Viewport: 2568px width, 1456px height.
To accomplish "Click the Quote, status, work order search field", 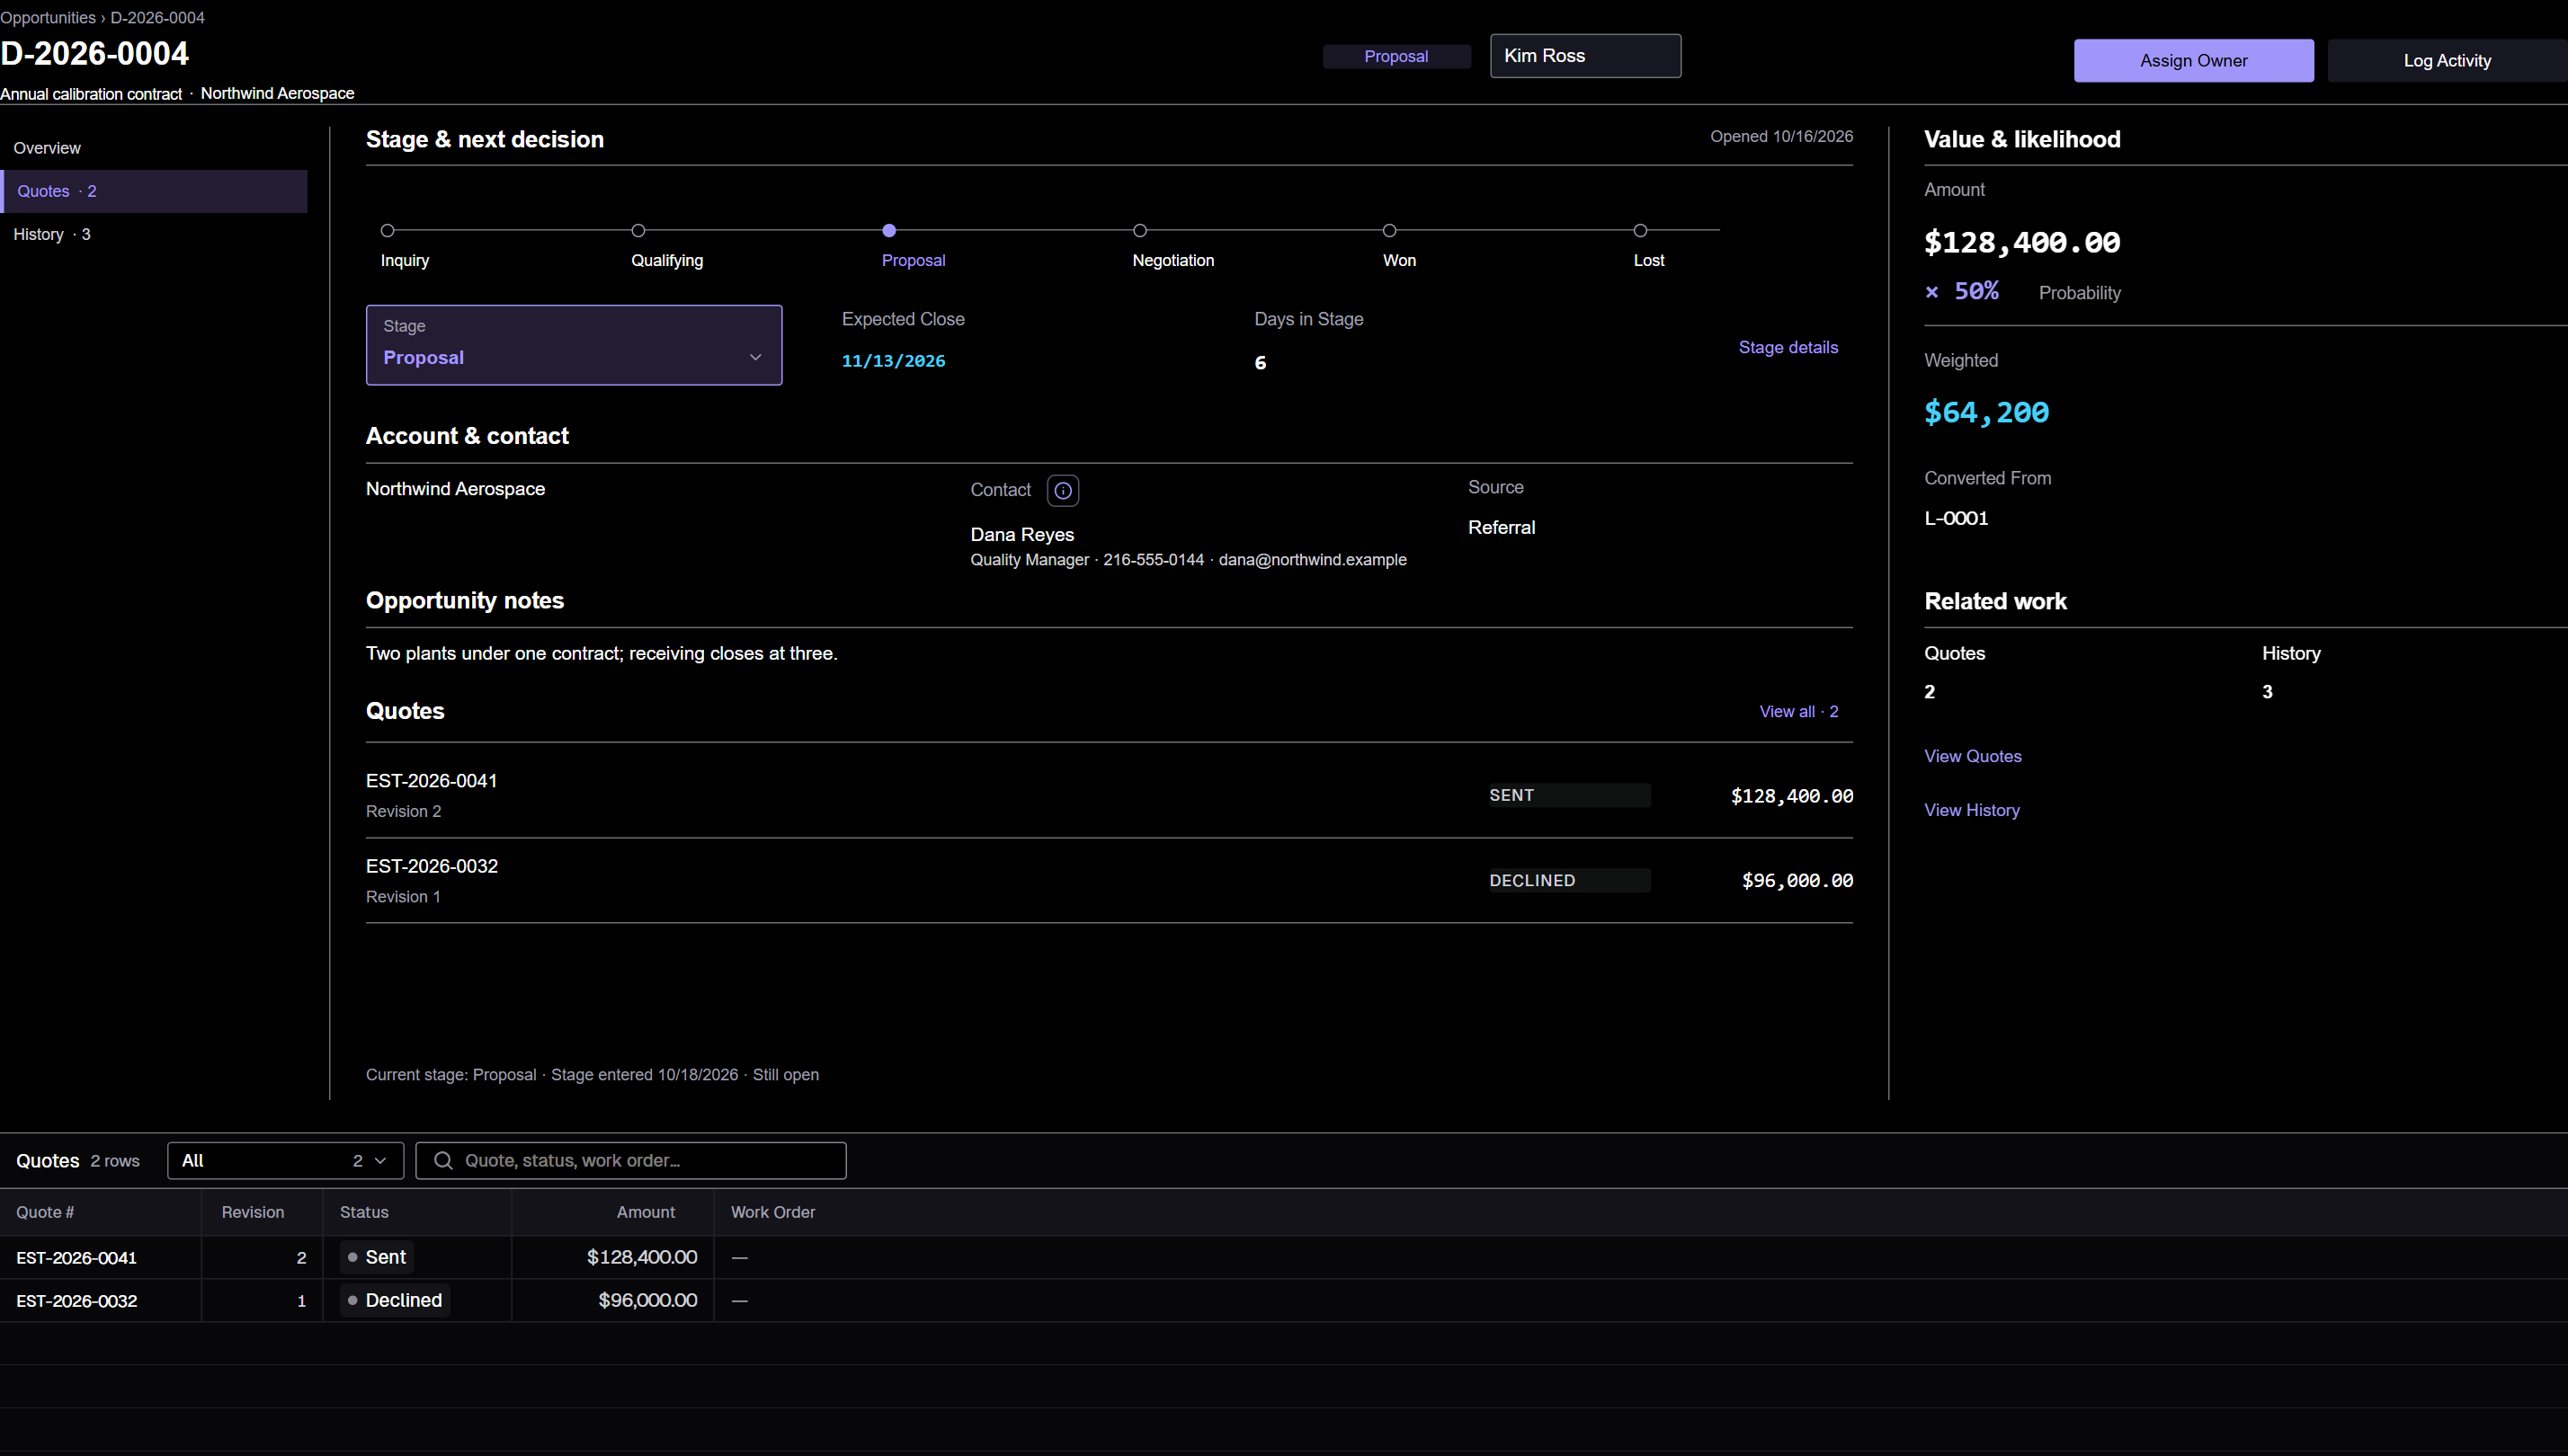I will (x=630, y=1160).
